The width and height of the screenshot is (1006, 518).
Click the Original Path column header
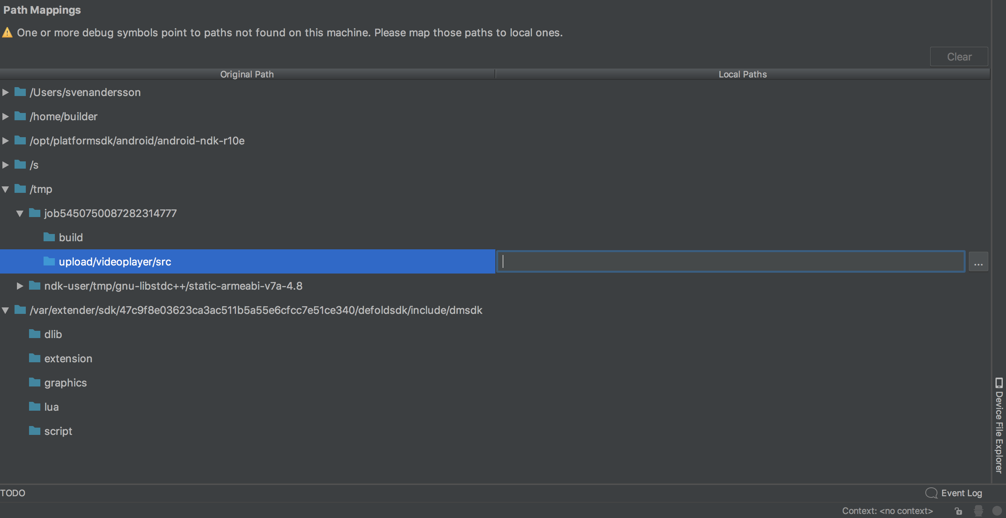(x=247, y=74)
